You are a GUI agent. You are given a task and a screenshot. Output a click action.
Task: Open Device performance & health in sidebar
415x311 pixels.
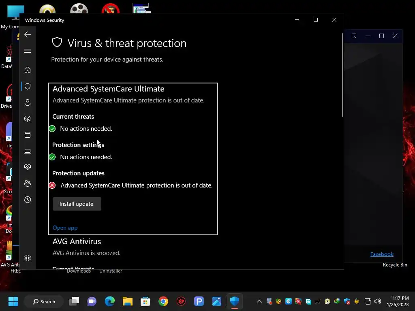pyautogui.click(x=28, y=167)
